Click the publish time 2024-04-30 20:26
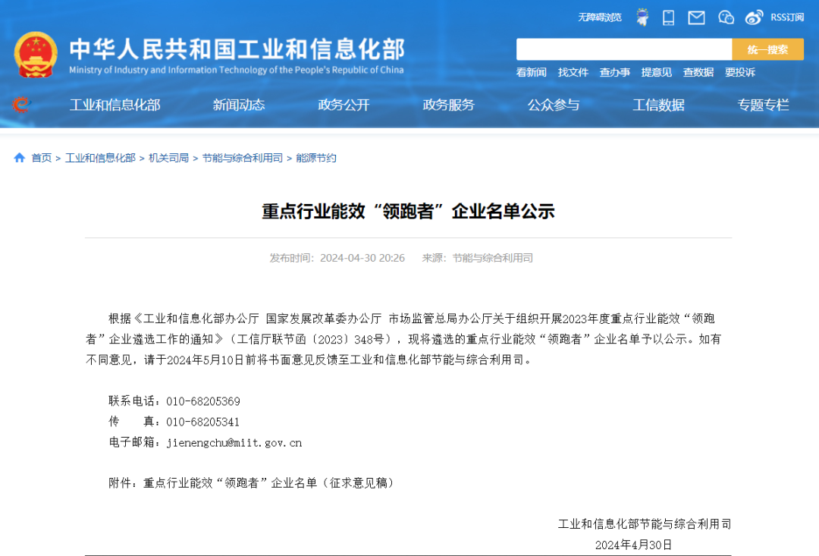Viewport: 819px width, 556px height. pyautogui.click(x=362, y=258)
